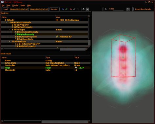155x124 pixels.
Task: Click the flip view toolbar icon
Action: coord(78,9)
